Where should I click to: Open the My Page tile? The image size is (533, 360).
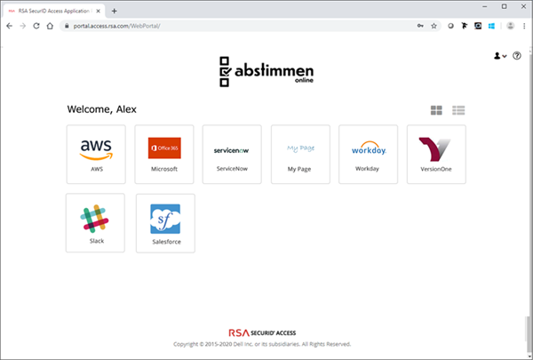pos(300,154)
